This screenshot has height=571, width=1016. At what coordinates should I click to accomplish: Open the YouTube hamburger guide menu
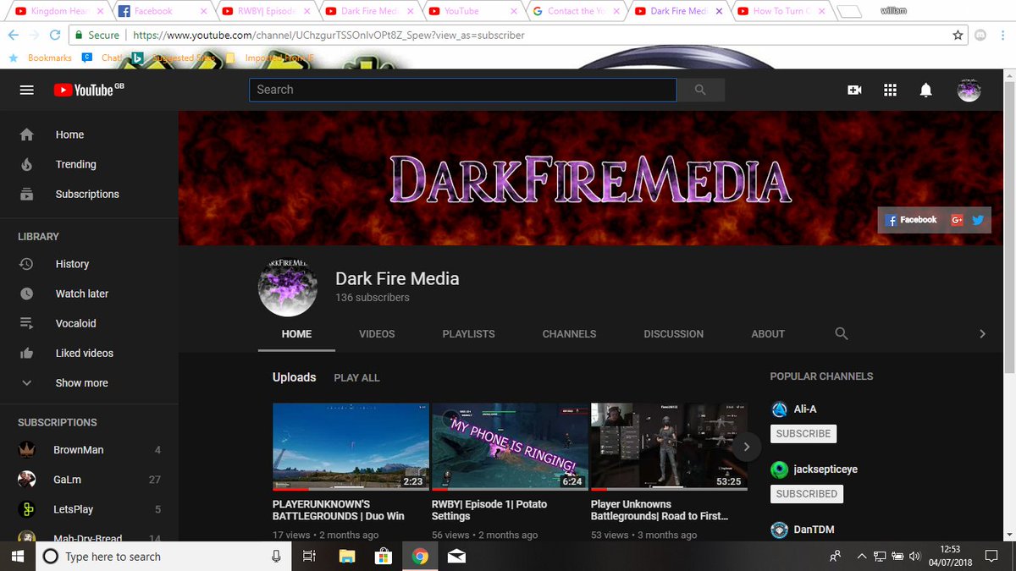coord(26,90)
